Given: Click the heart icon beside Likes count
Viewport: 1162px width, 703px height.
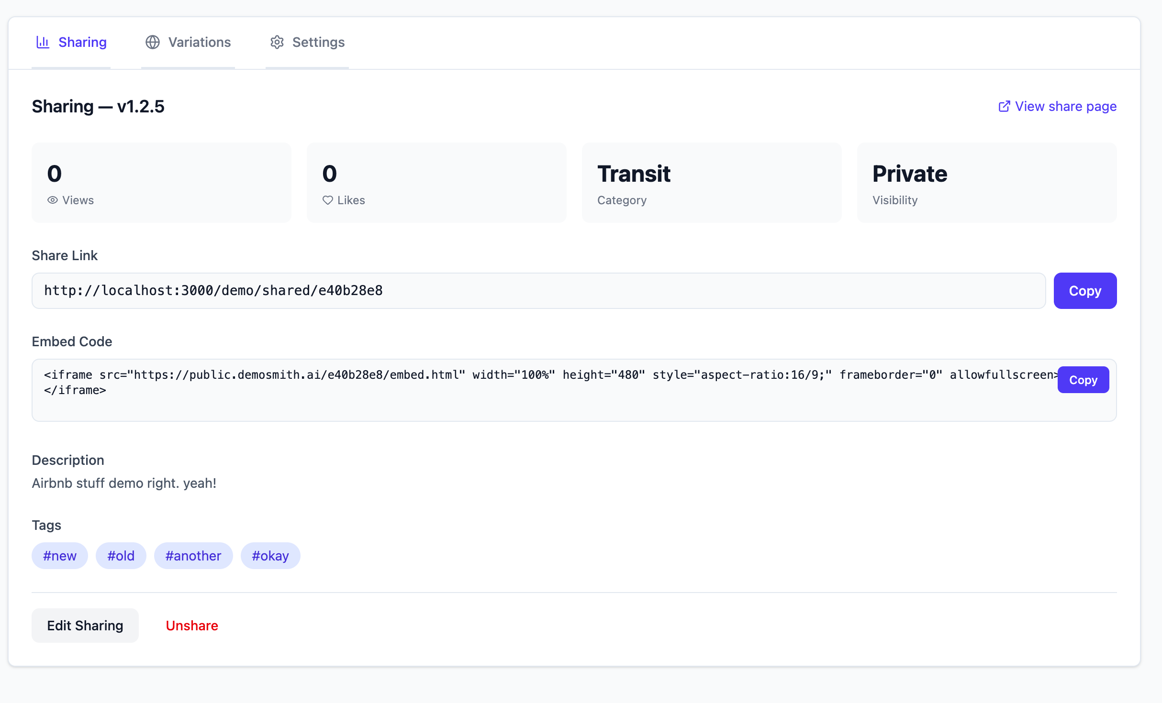Looking at the screenshot, I should [x=327, y=200].
